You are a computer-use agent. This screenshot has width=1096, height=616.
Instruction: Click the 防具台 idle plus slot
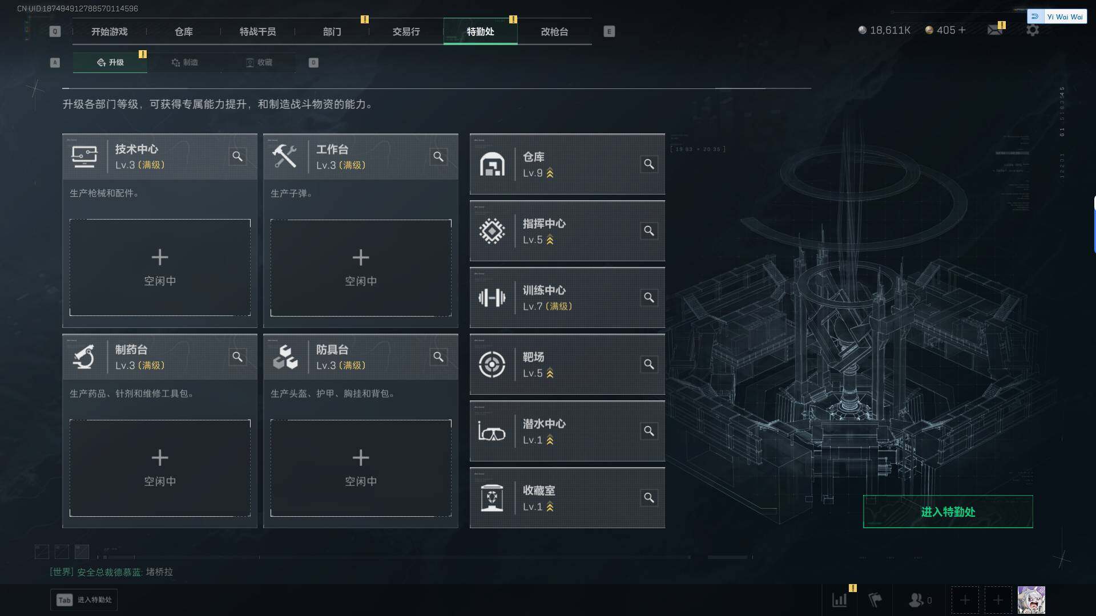click(x=361, y=468)
